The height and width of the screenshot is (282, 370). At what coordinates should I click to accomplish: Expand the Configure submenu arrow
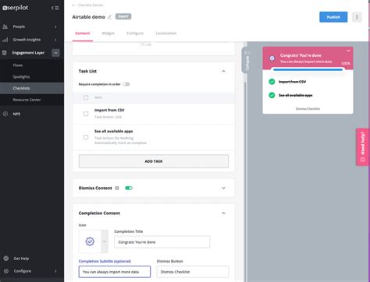(55, 271)
